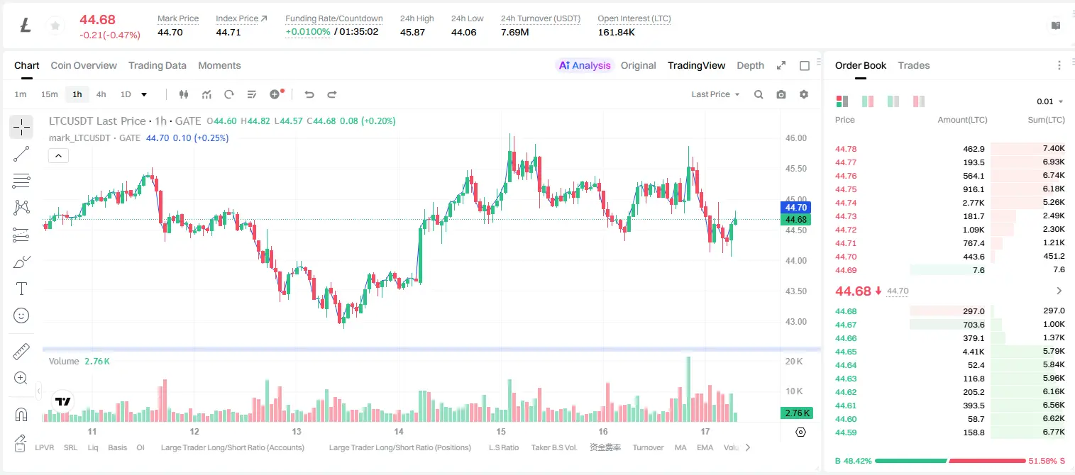Select the 4h timeframe
This screenshot has width=1075, height=475.
(101, 94)
